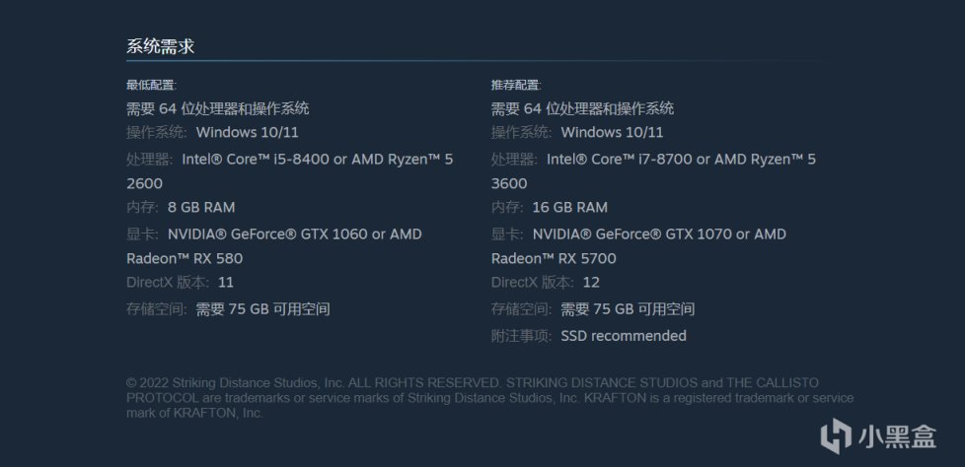Image resolution: width=965 pixels, height=467 pixels.
Task: Click the Striking Distance Studios copyright notice
Action: [489, 397]
